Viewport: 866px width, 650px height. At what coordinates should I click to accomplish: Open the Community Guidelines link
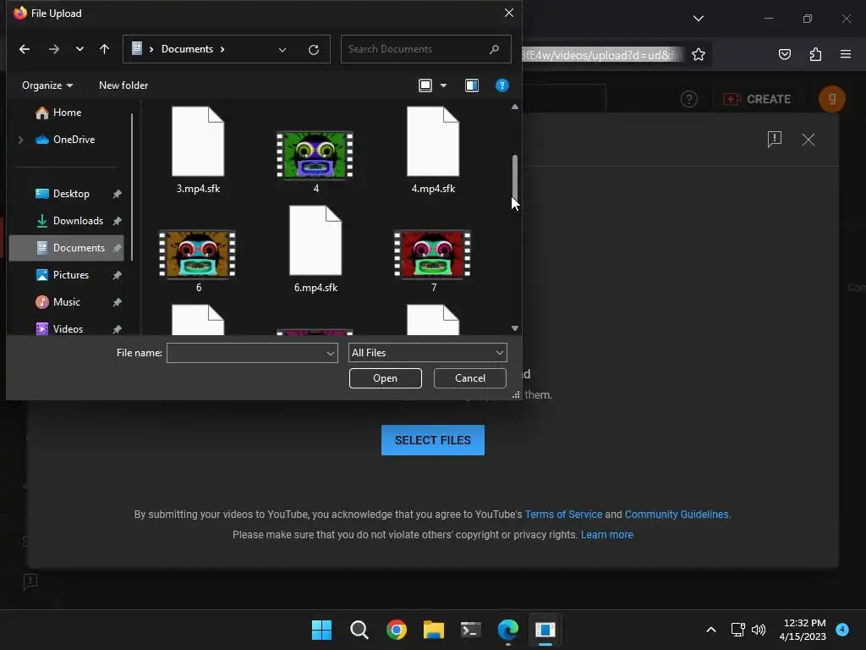pyautogui.click(x=677, y=514)
